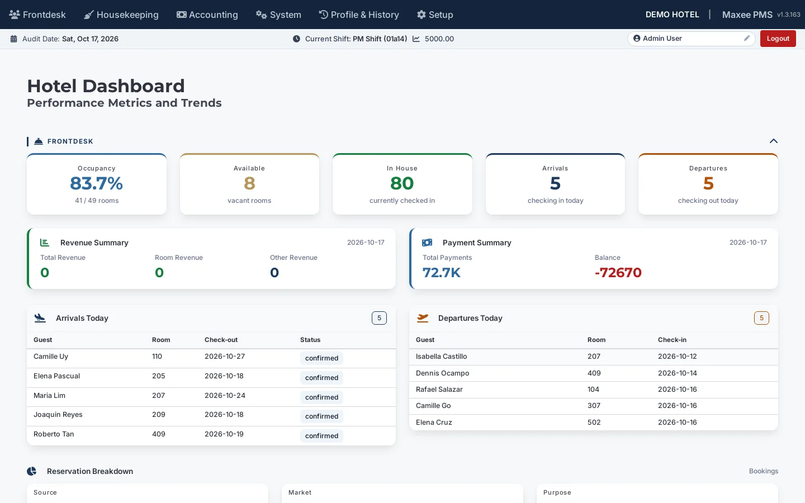
Task: Click check-in date 2026-10-12 for room 207
Action: tap(678, 357)
